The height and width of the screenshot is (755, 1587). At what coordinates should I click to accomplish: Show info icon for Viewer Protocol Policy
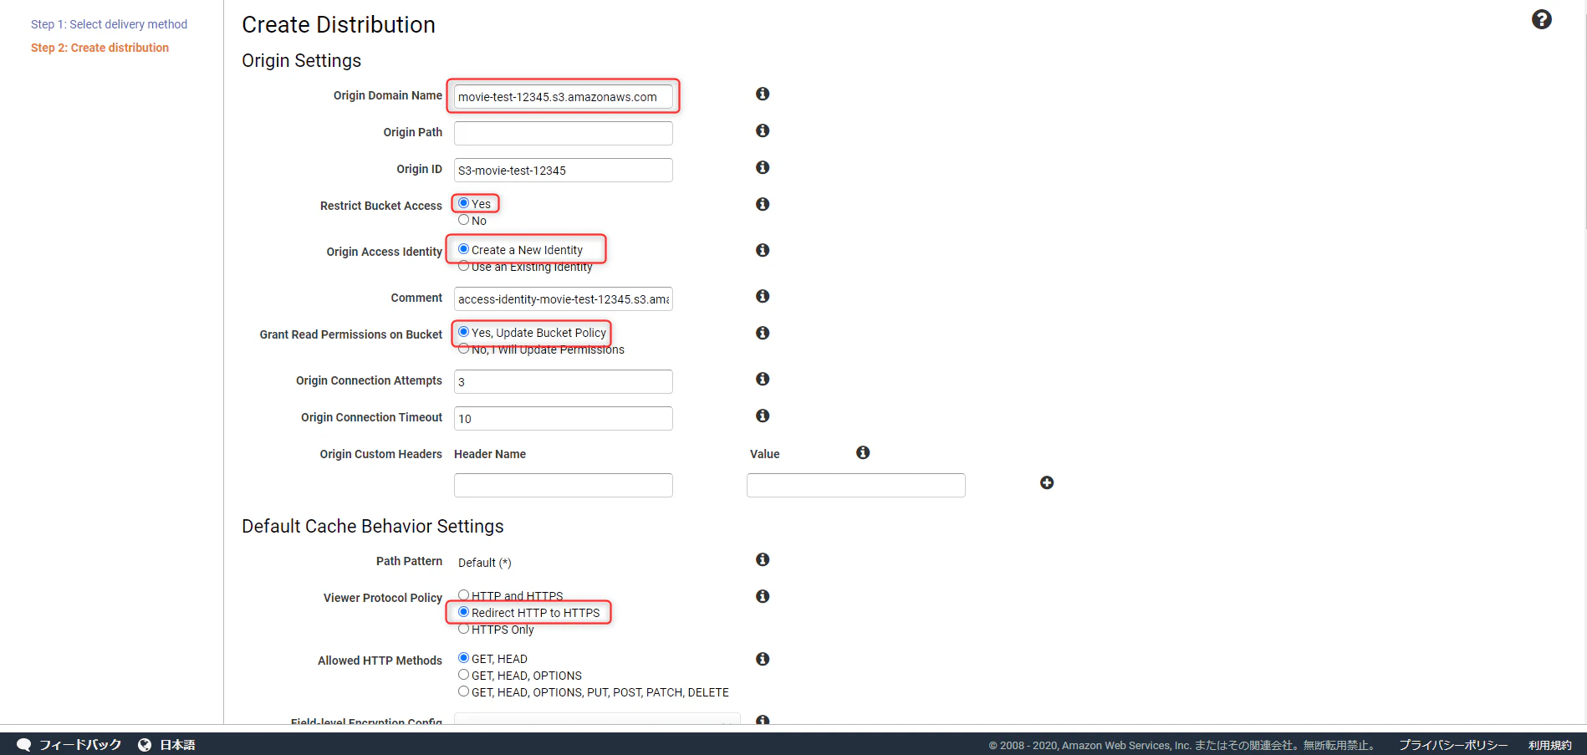tap(763, 596)
